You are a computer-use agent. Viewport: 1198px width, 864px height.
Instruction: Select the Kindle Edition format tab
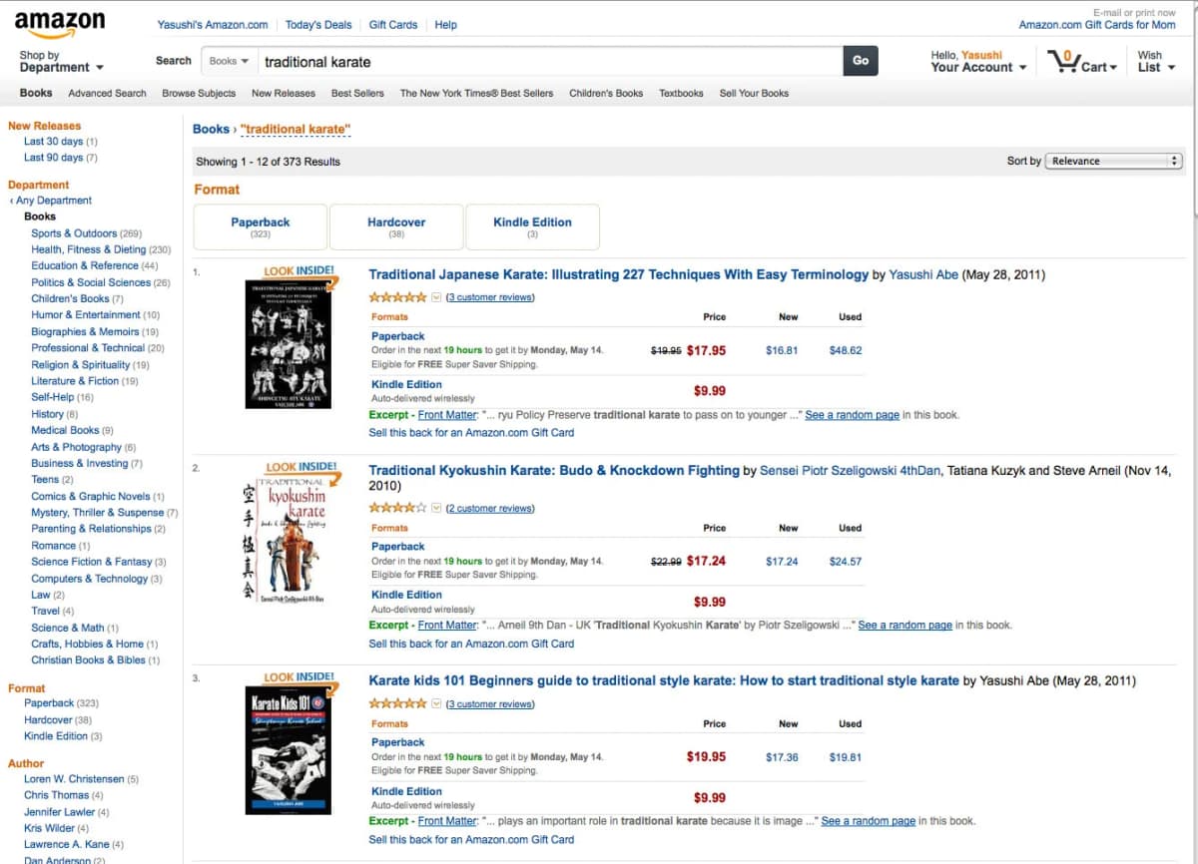[532, 226]
